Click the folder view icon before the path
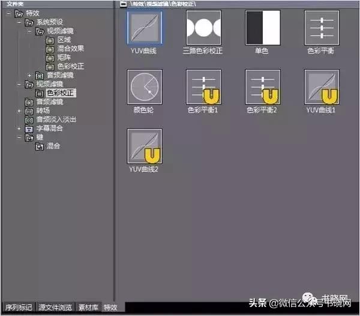The height and width of the screenshot is (316, 360). tap(123, 4)
